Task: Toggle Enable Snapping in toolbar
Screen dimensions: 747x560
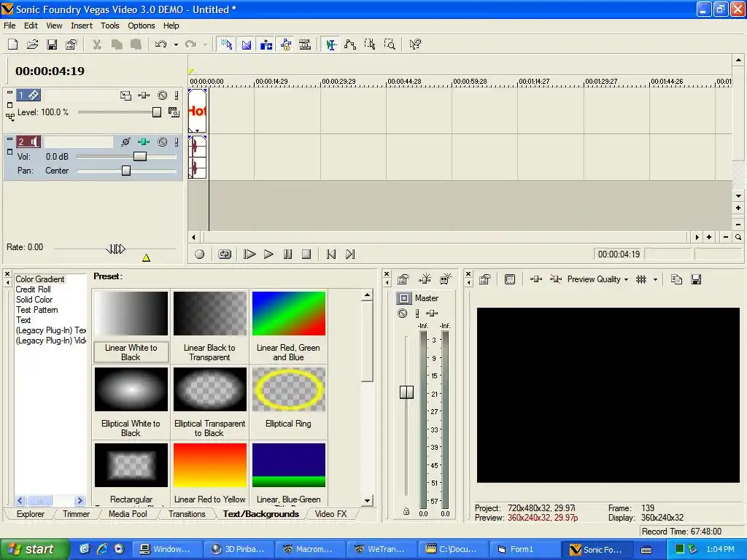Action: pyautogui.click(x=227, y=44)
